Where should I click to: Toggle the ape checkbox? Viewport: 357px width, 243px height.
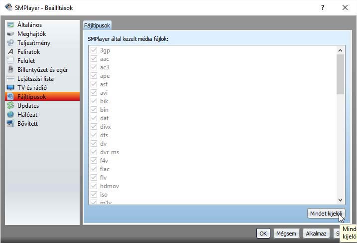pos(94,75)
